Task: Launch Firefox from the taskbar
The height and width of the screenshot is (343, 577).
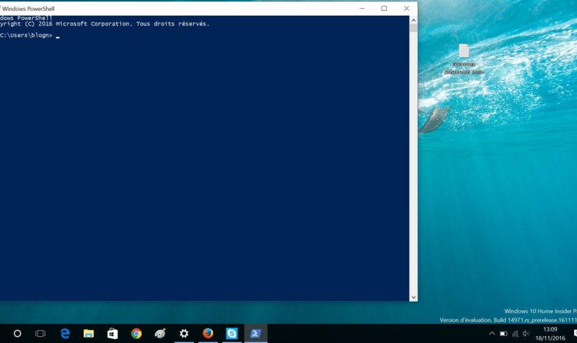Action: (x=207, y=333)
